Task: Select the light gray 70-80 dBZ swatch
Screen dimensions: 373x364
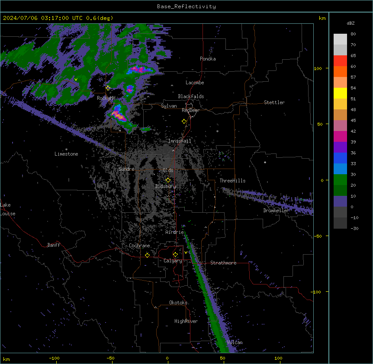Action: 340,39
